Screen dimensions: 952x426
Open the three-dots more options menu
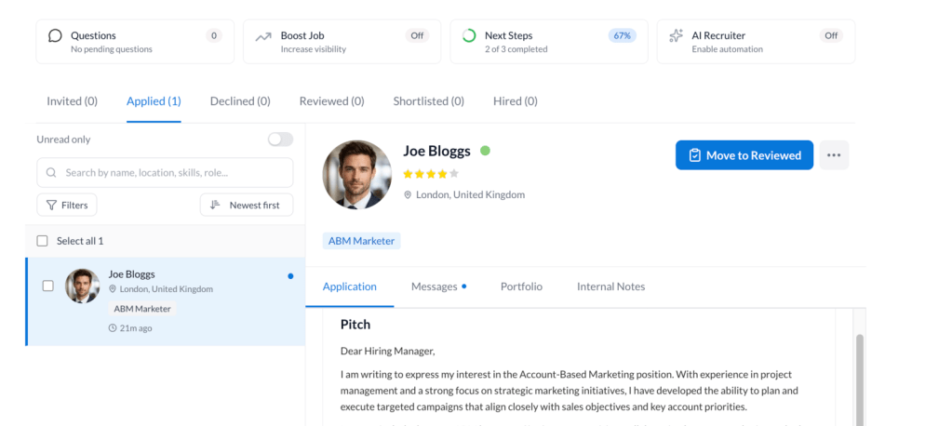pos(834,155)
